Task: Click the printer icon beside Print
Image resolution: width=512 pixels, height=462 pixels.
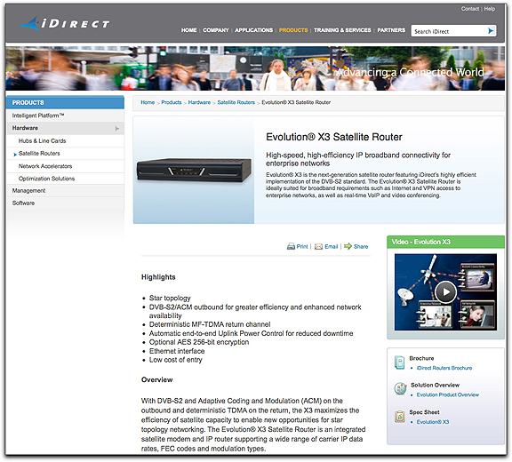Action: pyautogui.click(x=291, y=246)
